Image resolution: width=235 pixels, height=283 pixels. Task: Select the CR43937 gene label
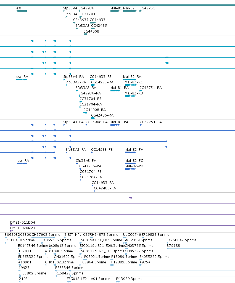coord(81,20)
